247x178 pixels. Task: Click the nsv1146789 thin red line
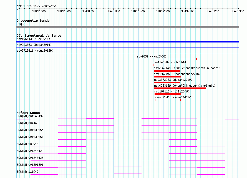click(167, 65)
